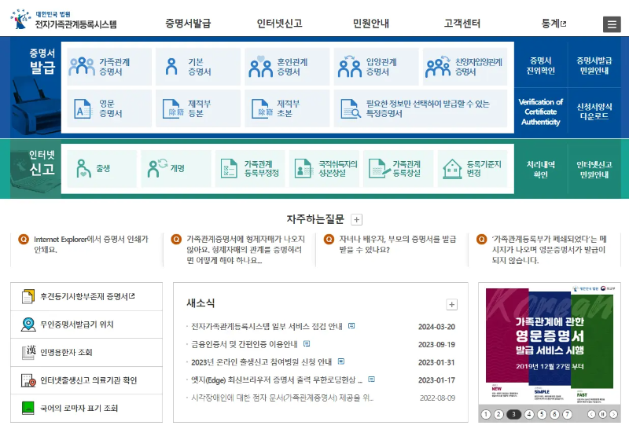Open FAQ about 가족관계등록부가 폐쇄되었다

(549, 249)
